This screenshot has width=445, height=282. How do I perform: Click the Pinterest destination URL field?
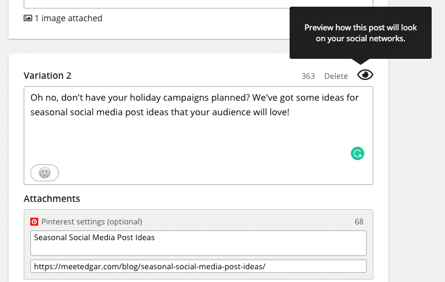coord(198,266)
